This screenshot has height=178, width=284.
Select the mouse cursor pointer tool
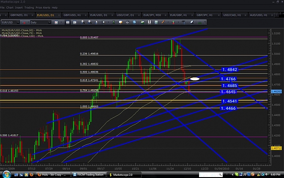96,22
